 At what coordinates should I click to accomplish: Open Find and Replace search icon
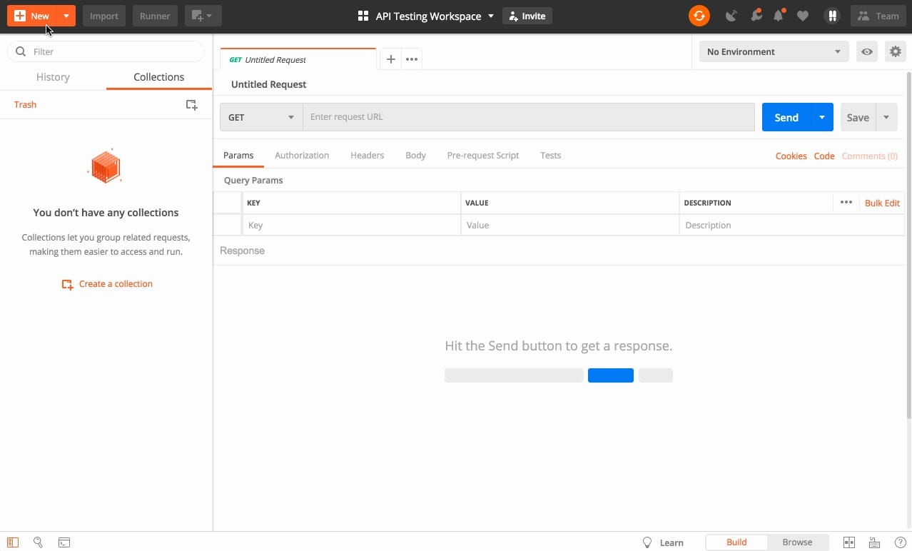click(x=39, y=542)
